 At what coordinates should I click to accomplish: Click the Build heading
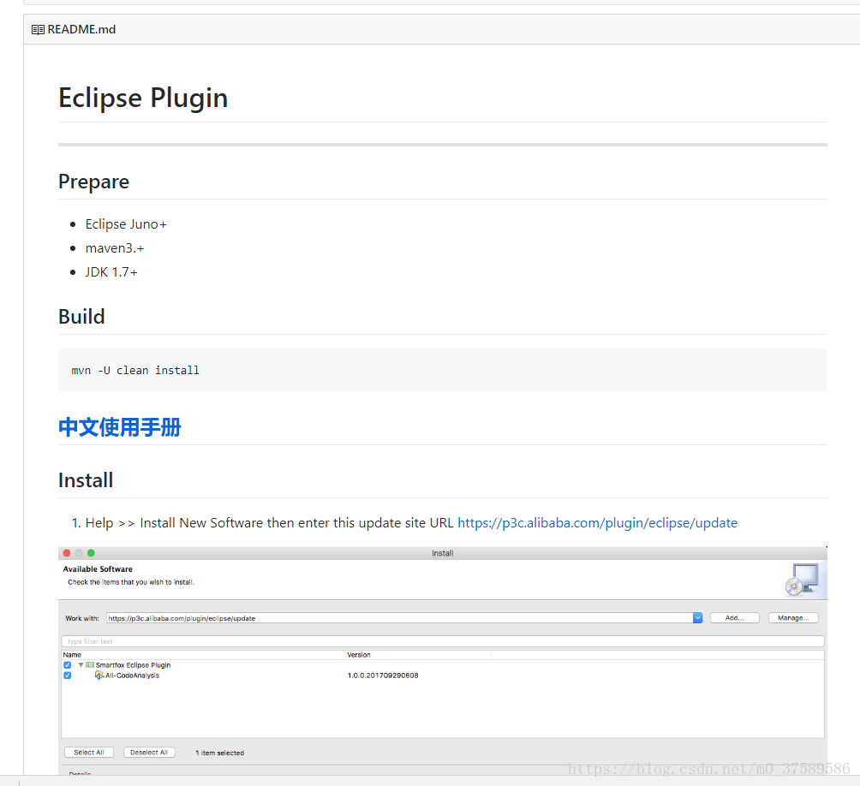pos(81,317)
